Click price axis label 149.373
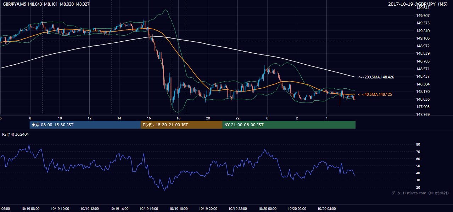This screenshot has height=212, width=453. (423, 23)
